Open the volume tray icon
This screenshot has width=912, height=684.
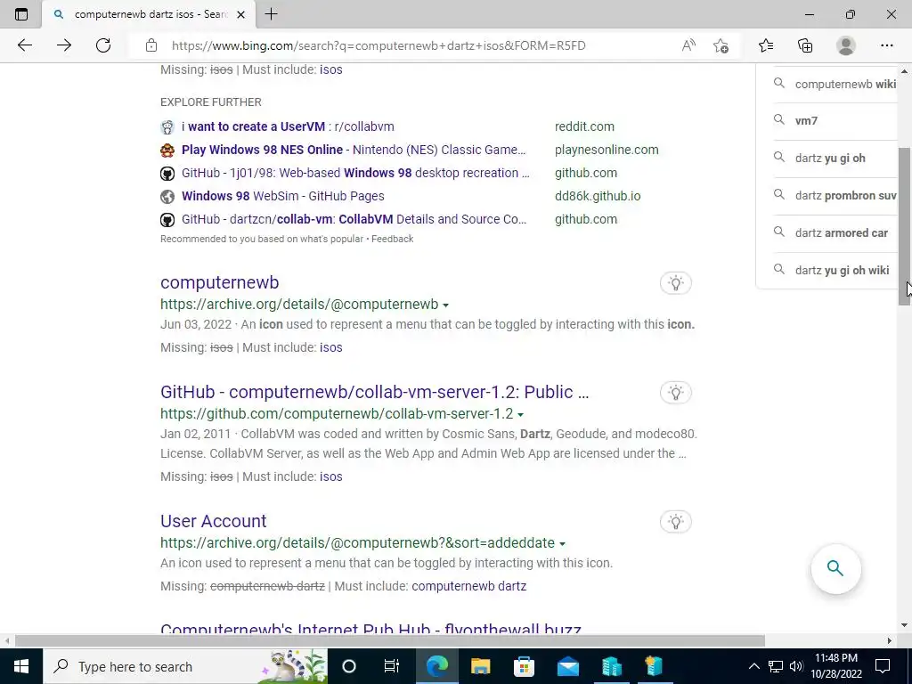coord(796,666)
